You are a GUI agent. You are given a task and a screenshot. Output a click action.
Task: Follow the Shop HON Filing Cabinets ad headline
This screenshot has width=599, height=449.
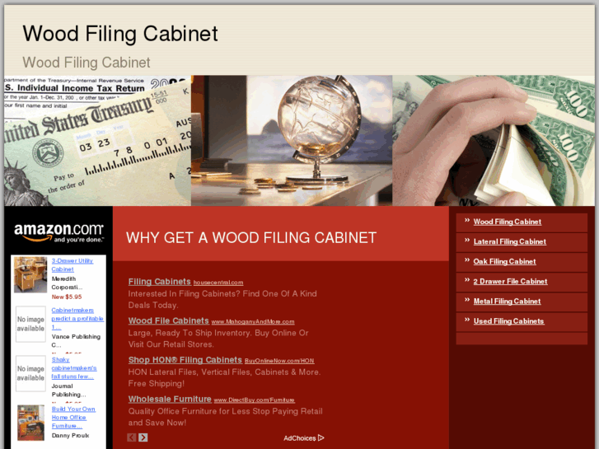click(185, 360)
